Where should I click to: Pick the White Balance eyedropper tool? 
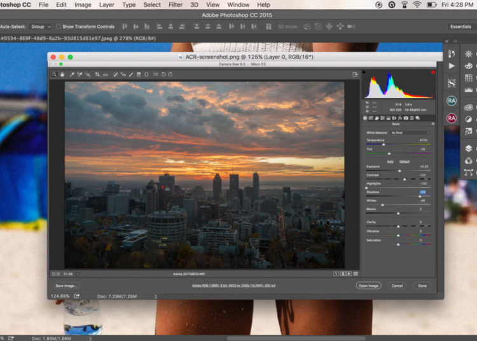point(72,74)
